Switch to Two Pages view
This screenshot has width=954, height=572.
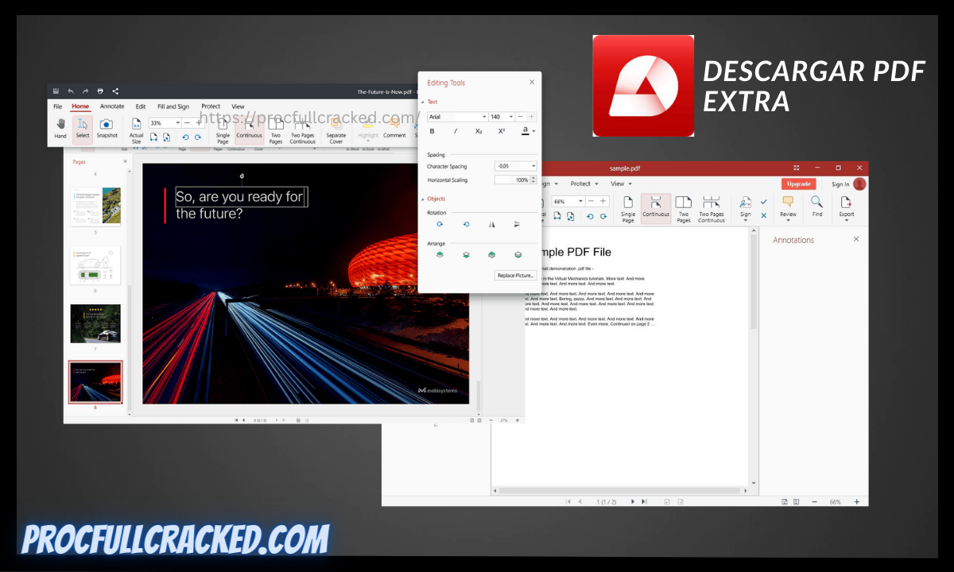click(275, 129)
